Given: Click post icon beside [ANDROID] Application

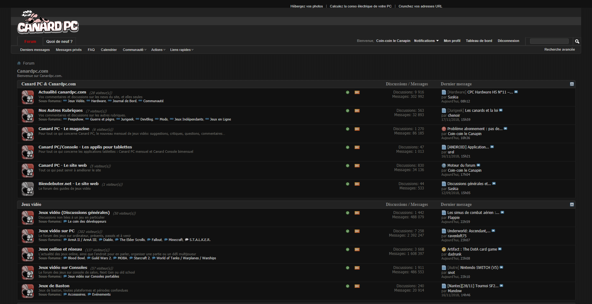Looking at the screenshot, I should [444, 147].
